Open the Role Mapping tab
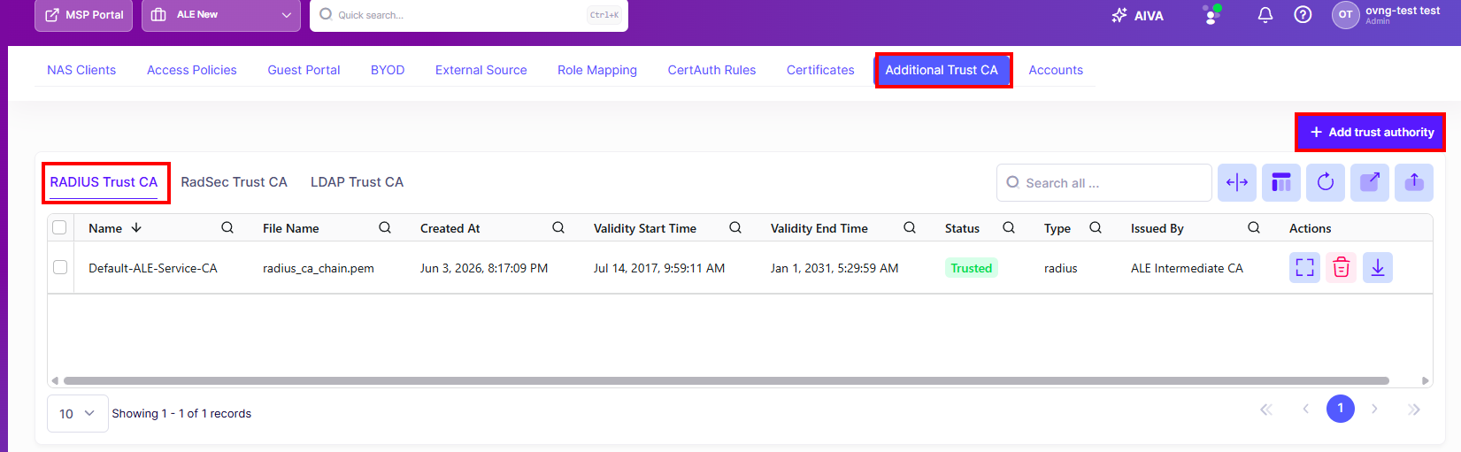The image size is (1461, 452). coord(597,70)
